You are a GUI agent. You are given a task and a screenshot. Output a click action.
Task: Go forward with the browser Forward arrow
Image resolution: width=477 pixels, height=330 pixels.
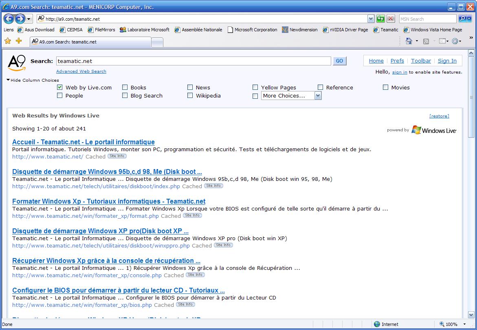tap(20, 19)
